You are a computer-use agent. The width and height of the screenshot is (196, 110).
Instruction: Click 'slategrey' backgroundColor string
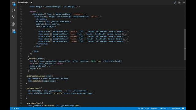(x=78, y=14)
